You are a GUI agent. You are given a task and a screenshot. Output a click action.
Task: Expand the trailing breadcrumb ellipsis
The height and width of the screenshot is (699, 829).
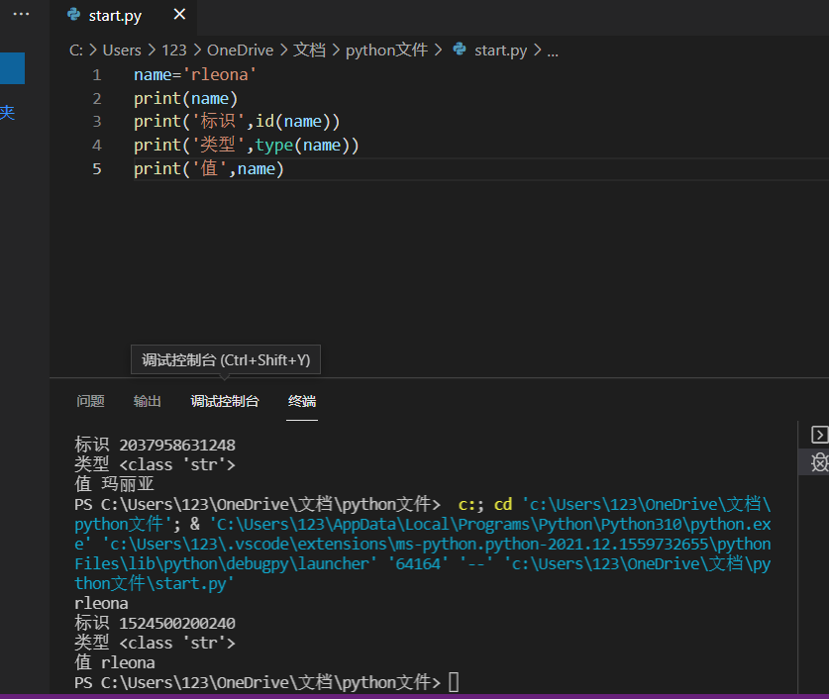tap(553, 50)
